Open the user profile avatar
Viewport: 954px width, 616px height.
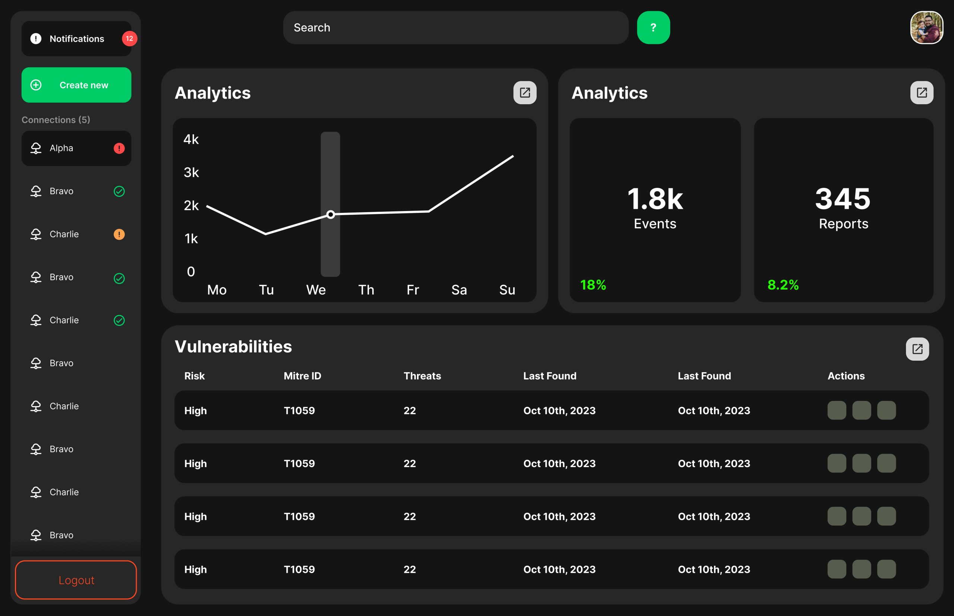(926, 28)
